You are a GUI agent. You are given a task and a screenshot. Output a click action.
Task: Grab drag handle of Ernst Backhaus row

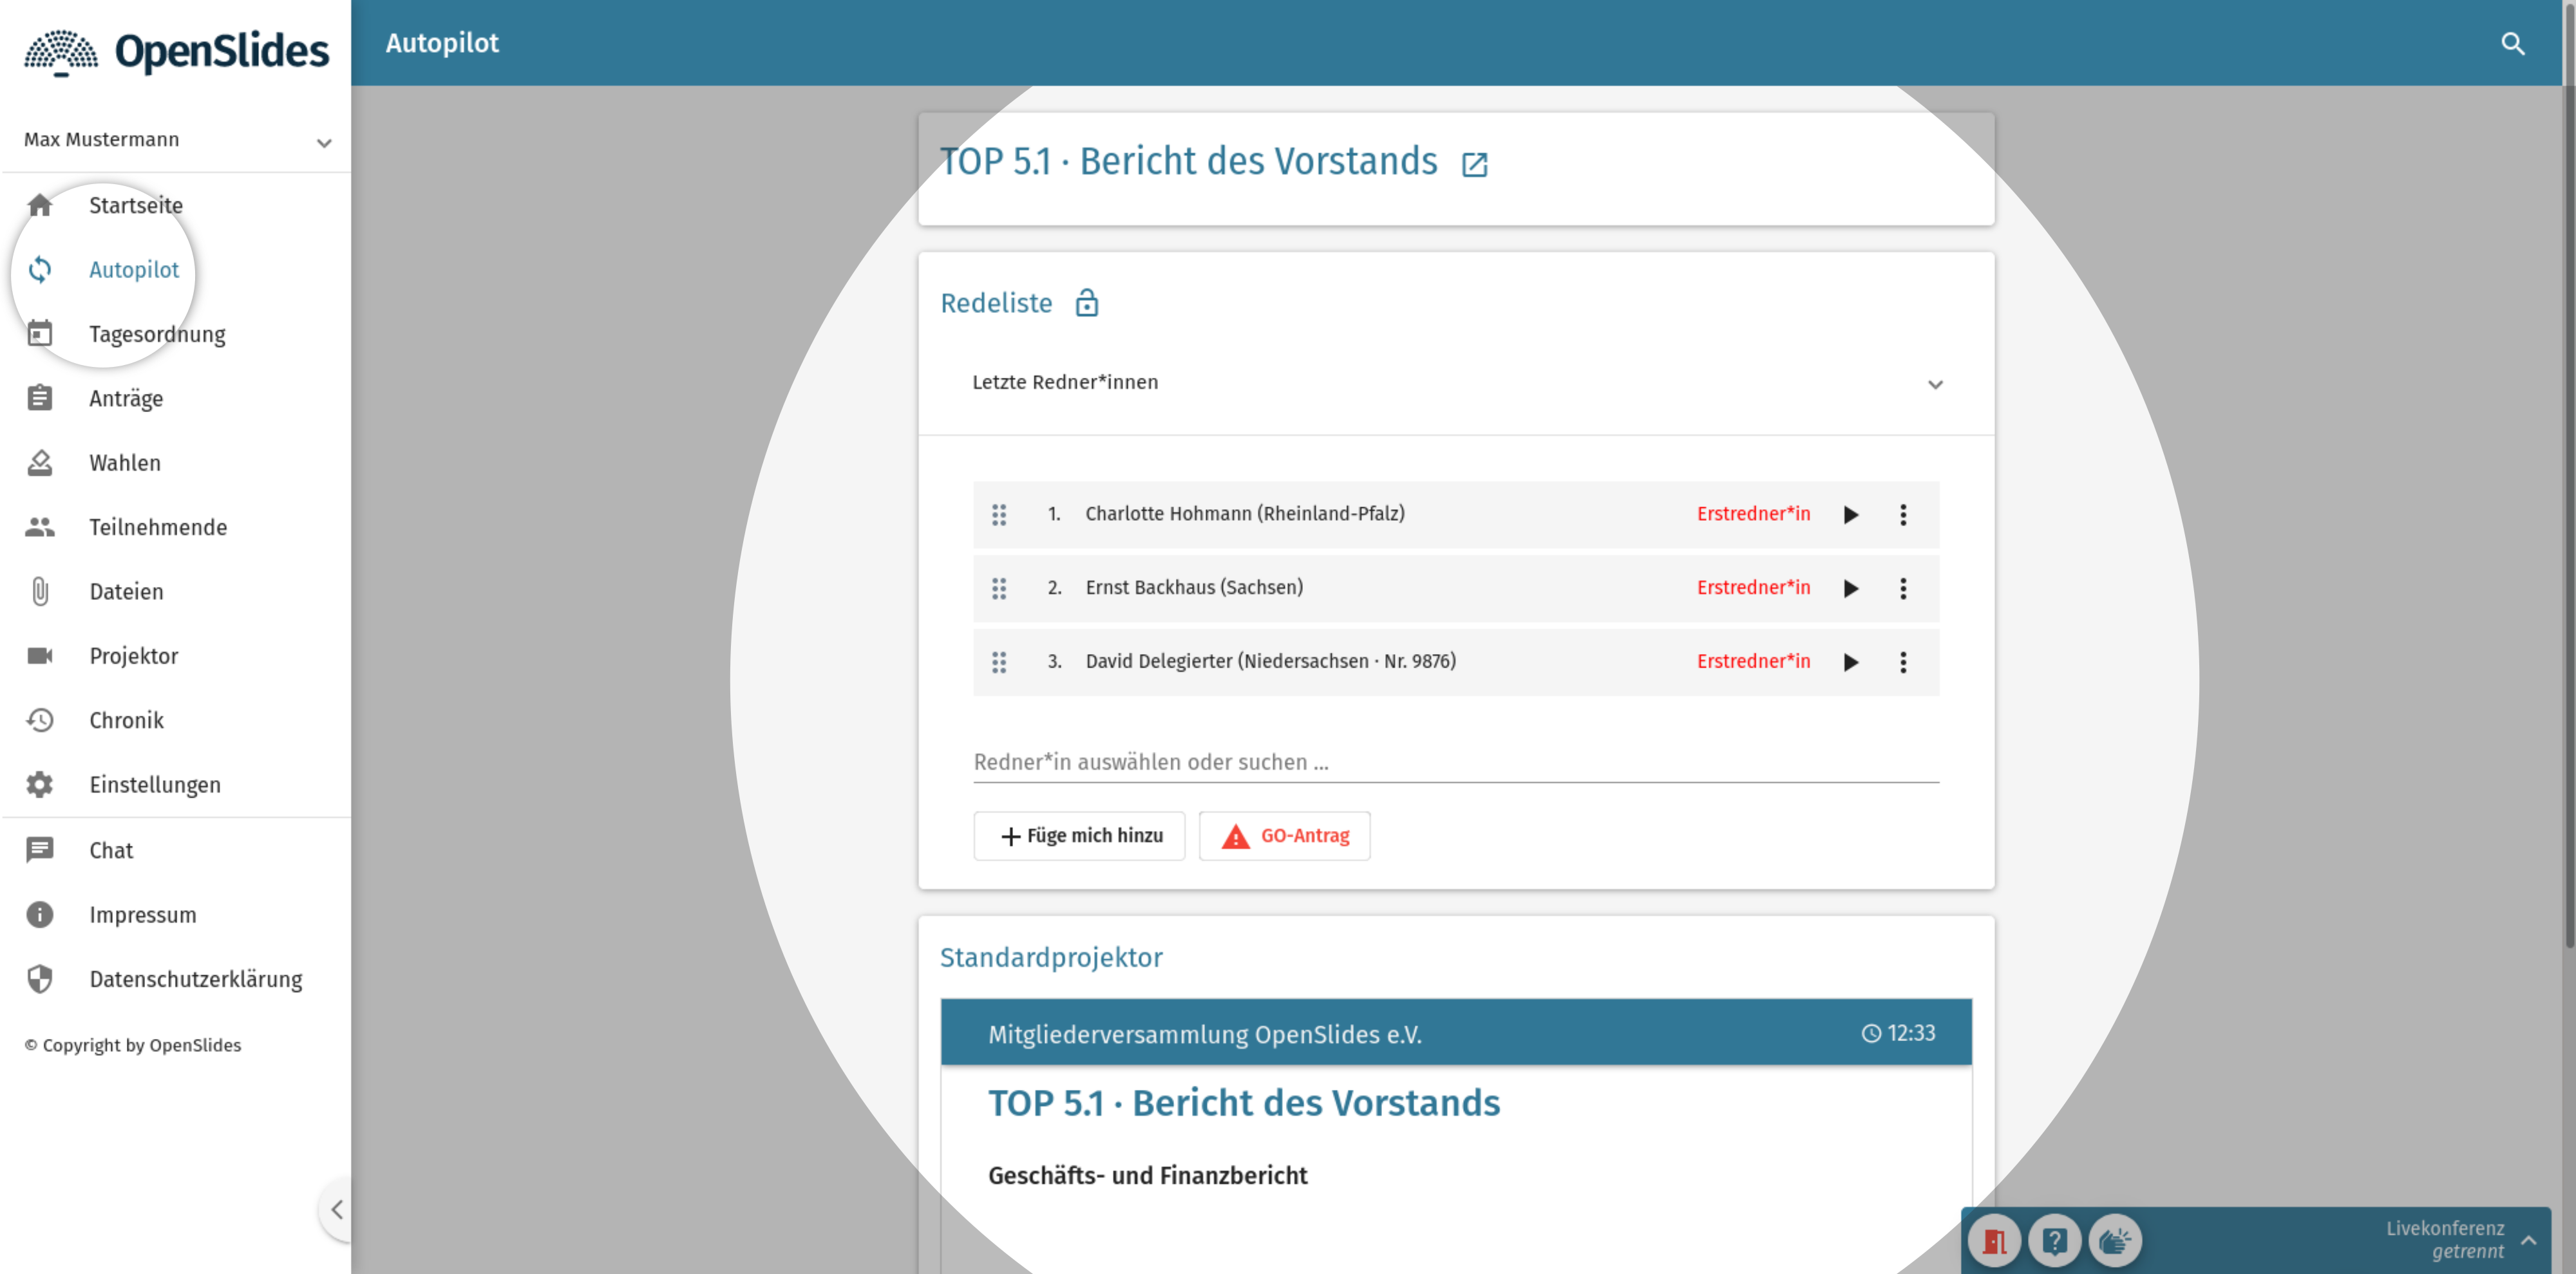tap(998, 589)
